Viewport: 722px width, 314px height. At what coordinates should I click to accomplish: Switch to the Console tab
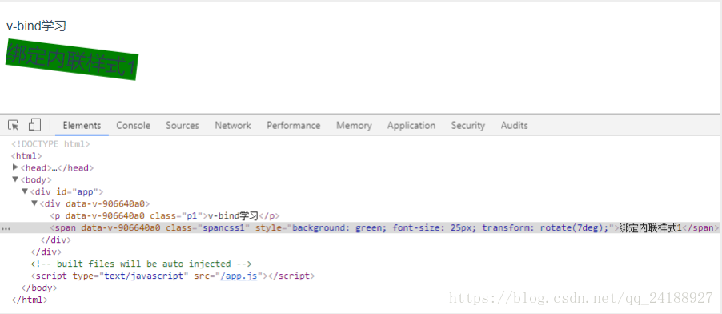(134, 126)
